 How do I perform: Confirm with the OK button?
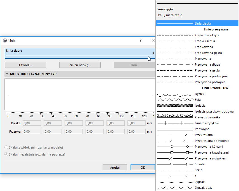pos(143,167)
